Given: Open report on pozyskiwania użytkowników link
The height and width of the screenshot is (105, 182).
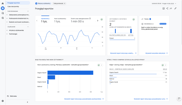Looking at the screenshot, I should click(84, 99).
